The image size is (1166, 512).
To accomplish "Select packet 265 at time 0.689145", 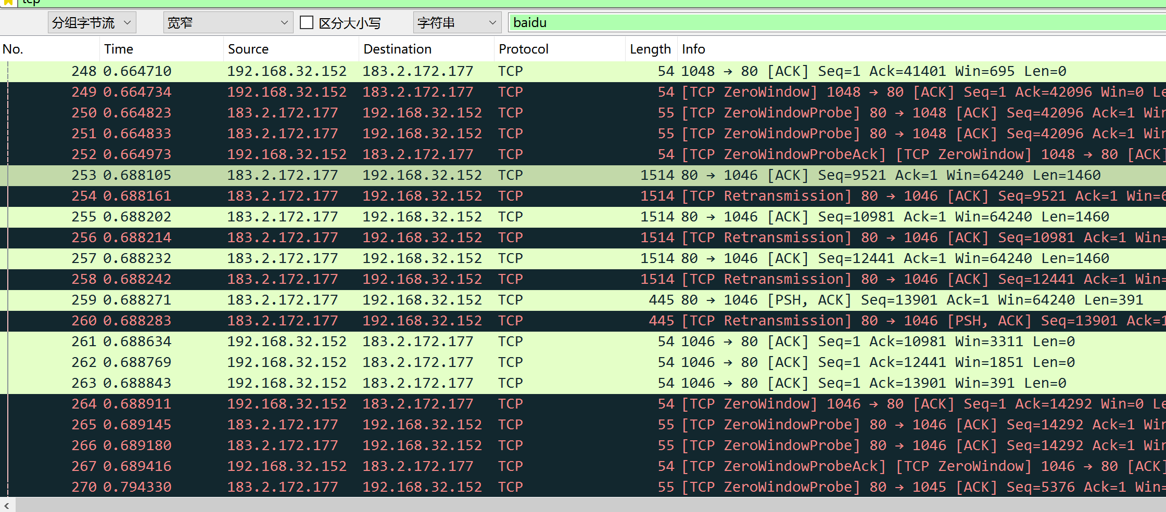I will tap(583, 425).
